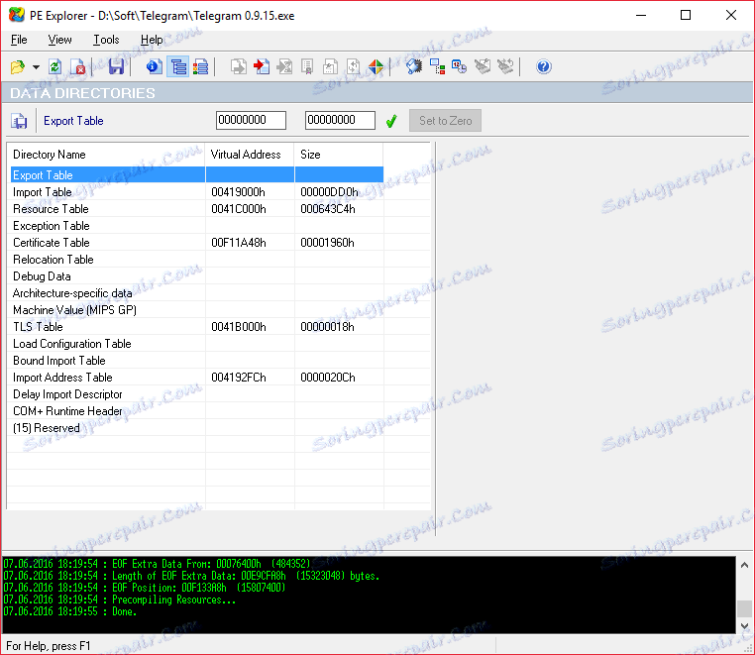Image resolution: width=755 pixels, height=655 pixels.
Task: Open the Help menu
Action: point(152,40)
